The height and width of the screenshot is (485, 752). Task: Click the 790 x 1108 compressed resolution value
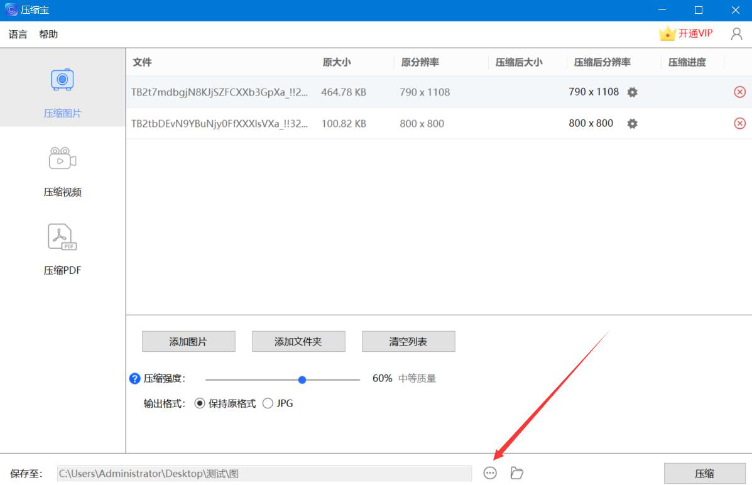(594, 92)
